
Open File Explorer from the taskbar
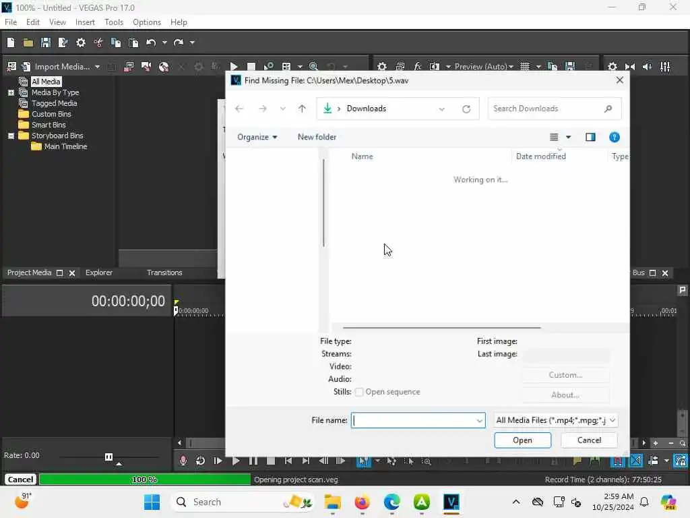point(333,502)
